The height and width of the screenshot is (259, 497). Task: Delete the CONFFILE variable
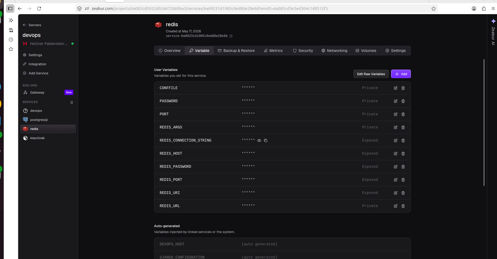(403, 88)
